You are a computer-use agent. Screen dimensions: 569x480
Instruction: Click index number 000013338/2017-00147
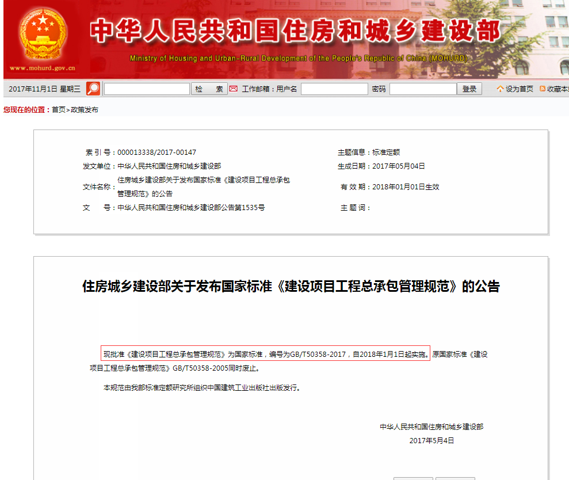156,152
